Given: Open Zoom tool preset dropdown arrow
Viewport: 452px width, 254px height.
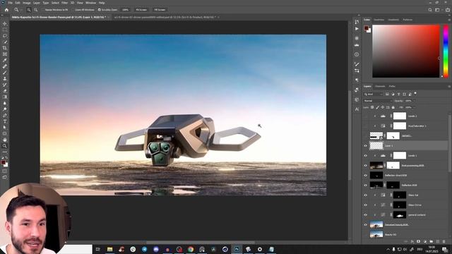Looking at the screenshot, I should pos(20,10).
